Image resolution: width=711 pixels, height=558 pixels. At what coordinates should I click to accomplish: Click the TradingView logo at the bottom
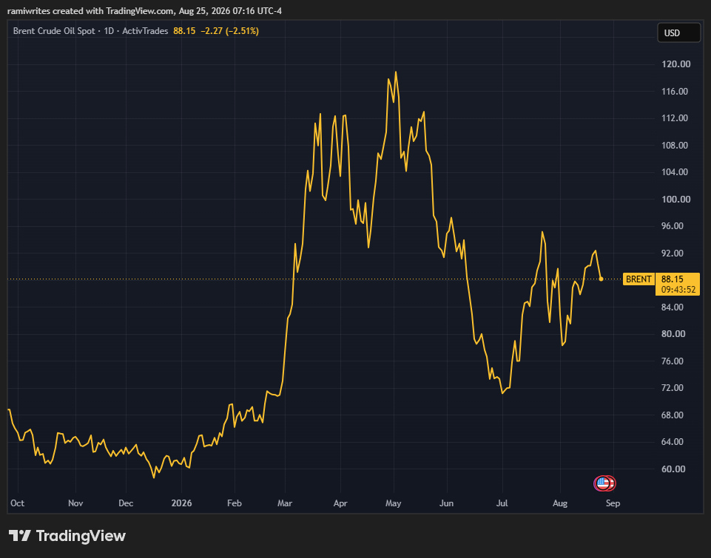67,536
